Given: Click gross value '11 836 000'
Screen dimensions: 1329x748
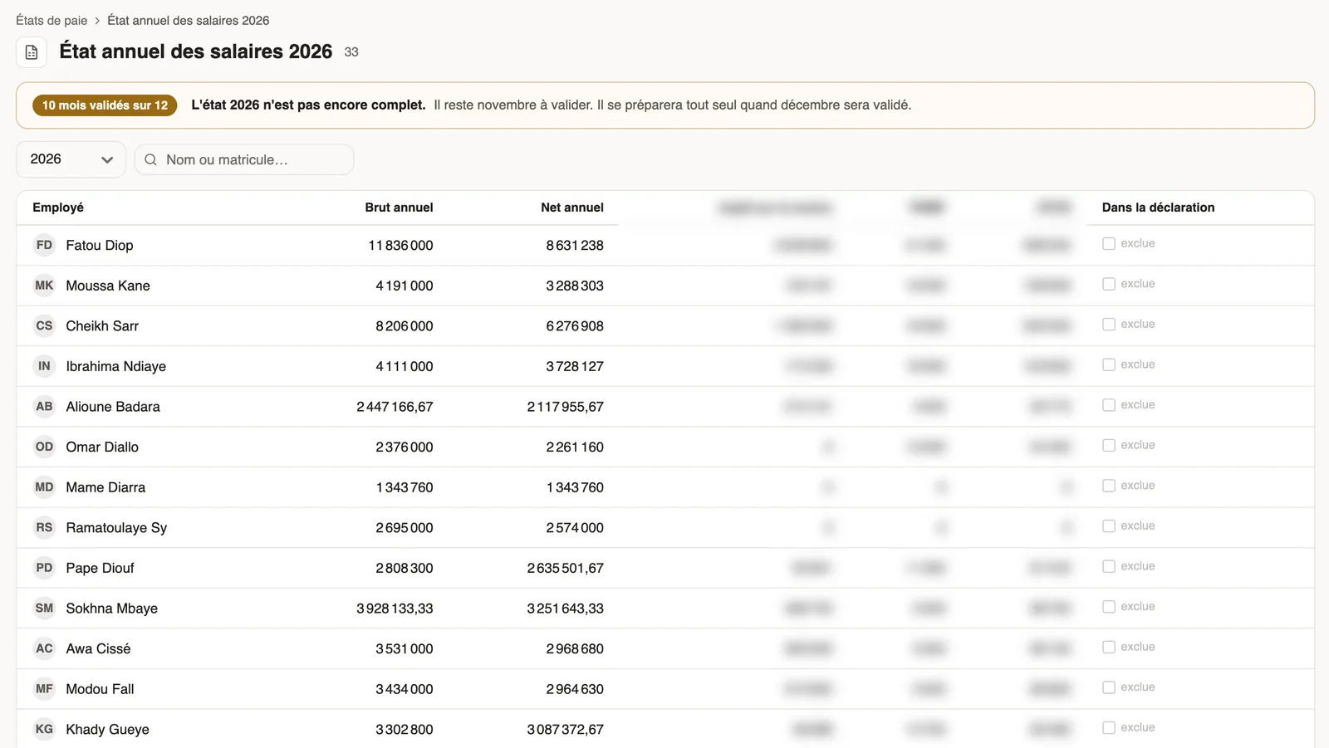Looking at the screenshot, I should coord(400,246).
